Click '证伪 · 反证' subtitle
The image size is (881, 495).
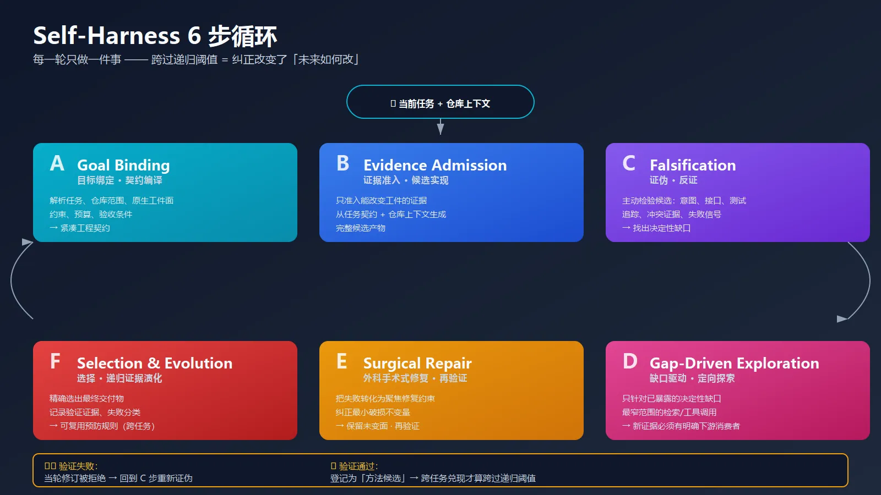coord(673,180)
